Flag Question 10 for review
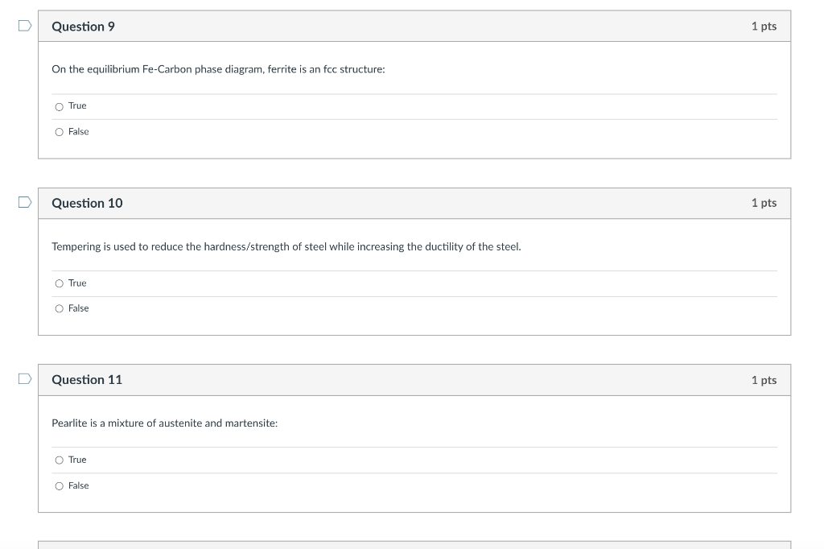Screen dimensions: 824x549 [x=25, y=202]
